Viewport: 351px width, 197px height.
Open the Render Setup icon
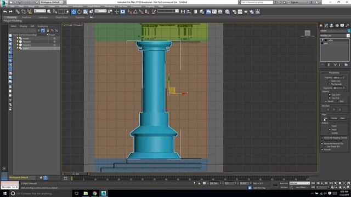[x=234, y=11]
